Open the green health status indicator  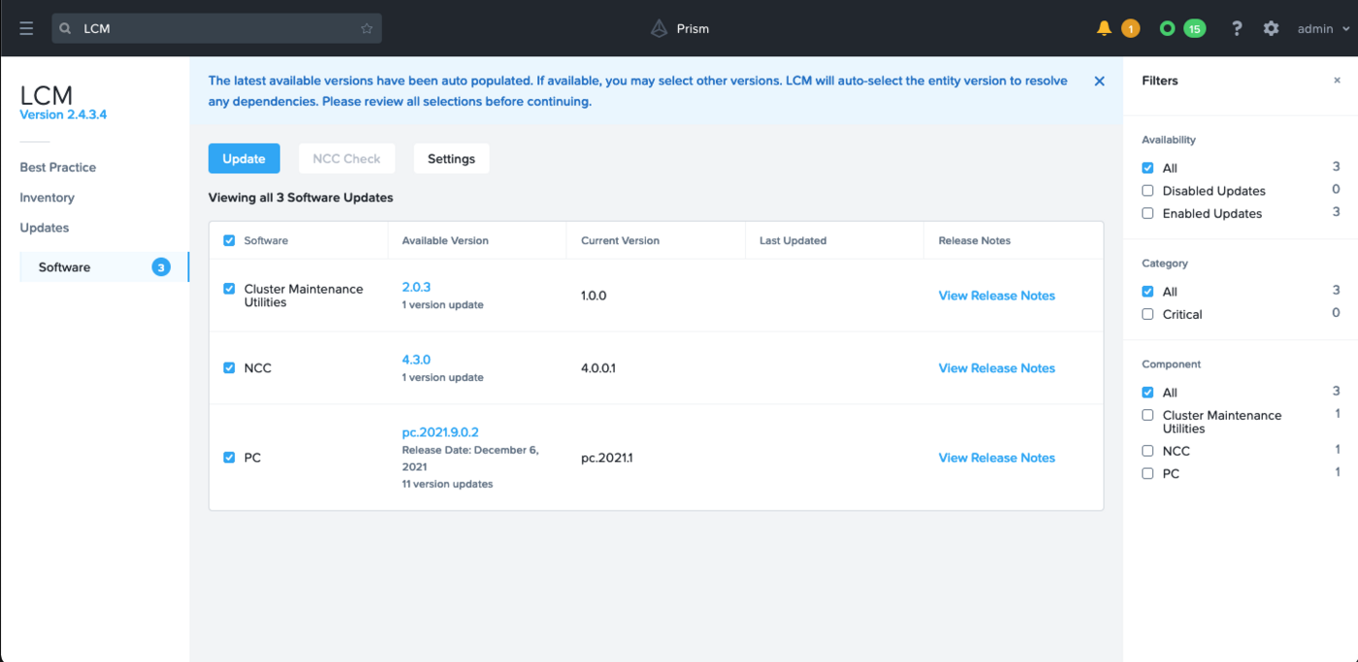[1167, 28]
